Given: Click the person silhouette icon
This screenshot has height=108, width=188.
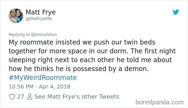Looking at the screenshot, I should click(30, 97).
